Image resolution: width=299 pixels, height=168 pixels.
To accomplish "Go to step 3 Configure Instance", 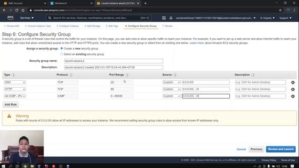I will click(68, 26).
